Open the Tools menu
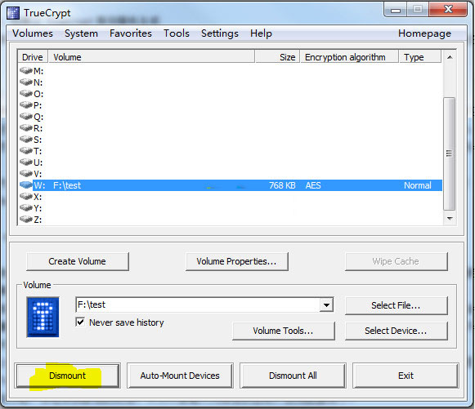This screenshot has width=475, height=409. tap(177, 33)
